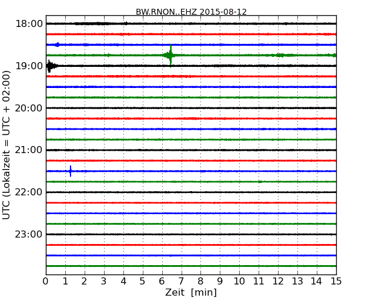Click the x-axis tick label 8

pyautogui.click(x=200, y=282)
